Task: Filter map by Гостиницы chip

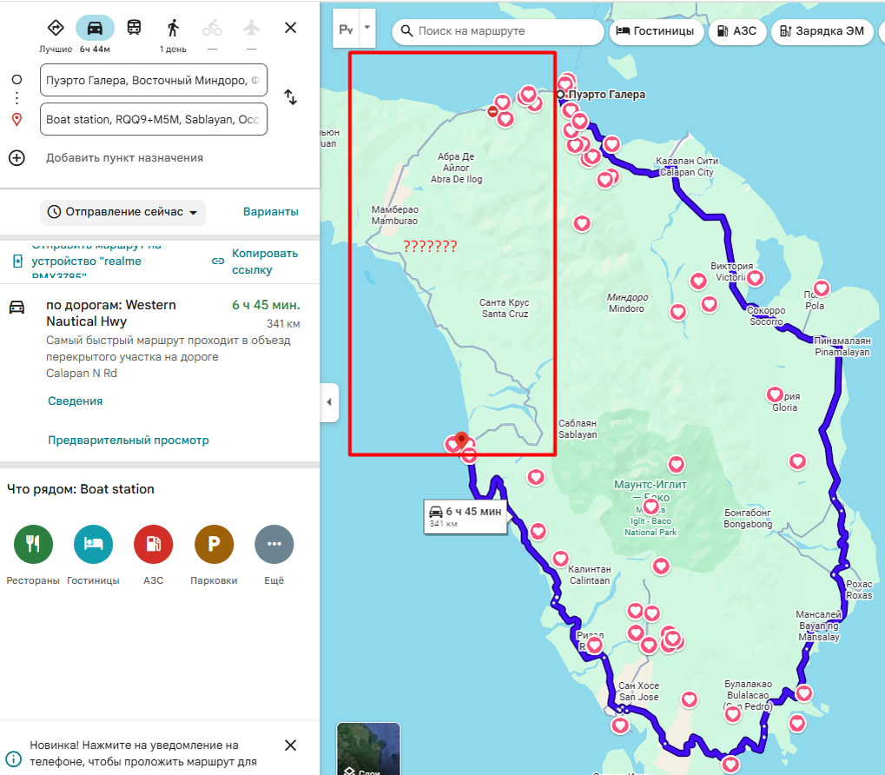Action: 657,31
